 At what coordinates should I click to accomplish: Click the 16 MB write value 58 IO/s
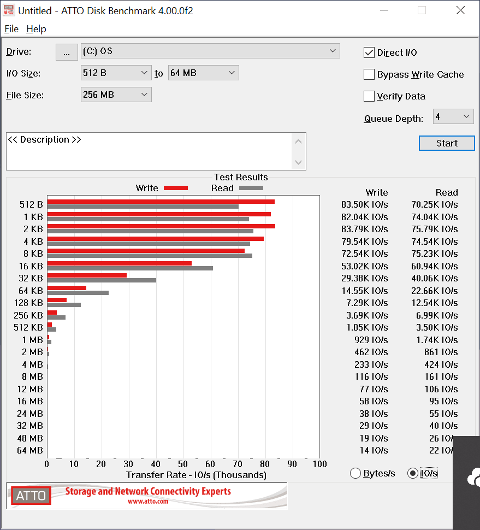(x=374, y=402)
